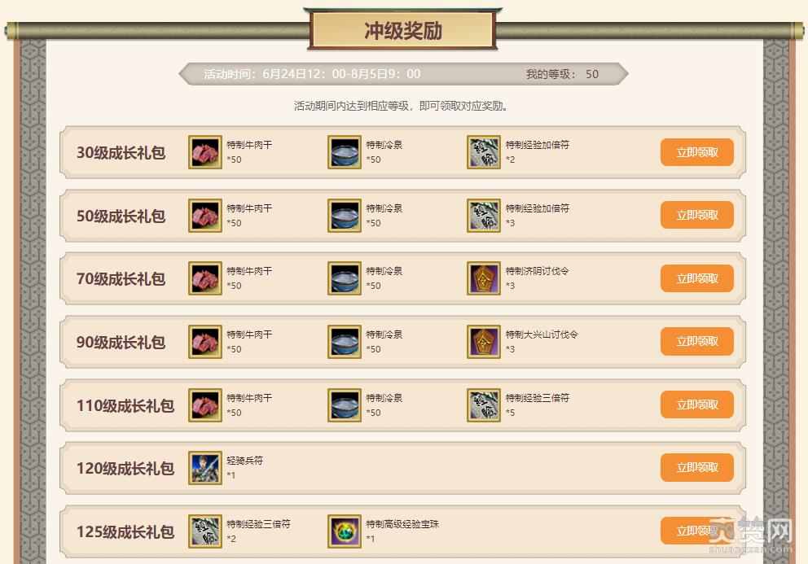Click the 特制经验加倍符 icon in 30级 row
Viewport: 808px width, 564px height.
tap(483, 152)
